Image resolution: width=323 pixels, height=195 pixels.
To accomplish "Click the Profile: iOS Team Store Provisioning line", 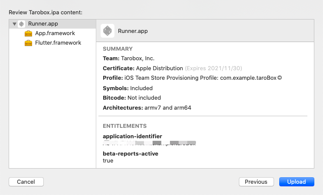I will click(189, 78).
